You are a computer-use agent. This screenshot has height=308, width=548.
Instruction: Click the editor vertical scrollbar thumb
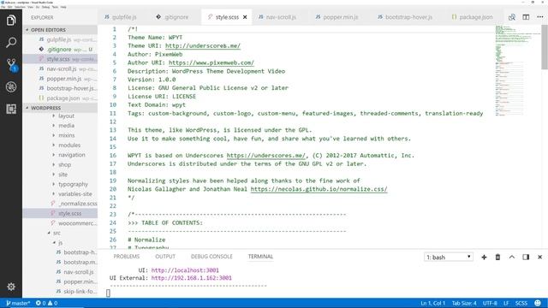tap(545, 48)
